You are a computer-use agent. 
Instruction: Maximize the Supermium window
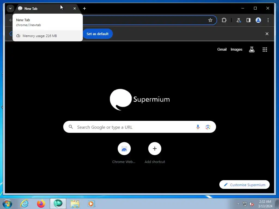click(x=255, y=8)
